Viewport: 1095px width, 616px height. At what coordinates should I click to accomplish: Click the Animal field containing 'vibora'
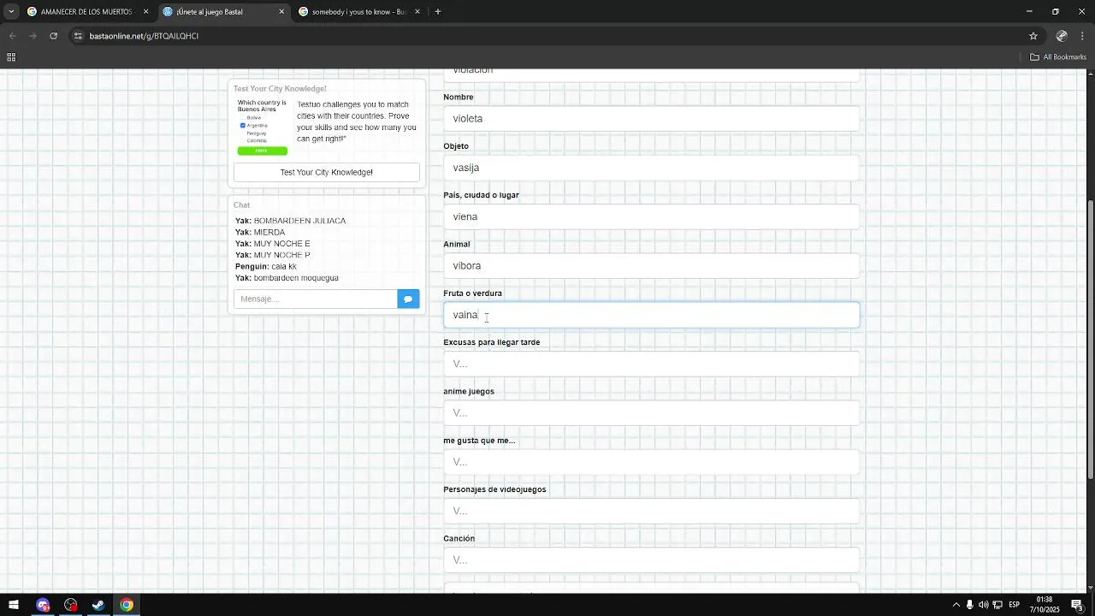click(x=651, y=266)
